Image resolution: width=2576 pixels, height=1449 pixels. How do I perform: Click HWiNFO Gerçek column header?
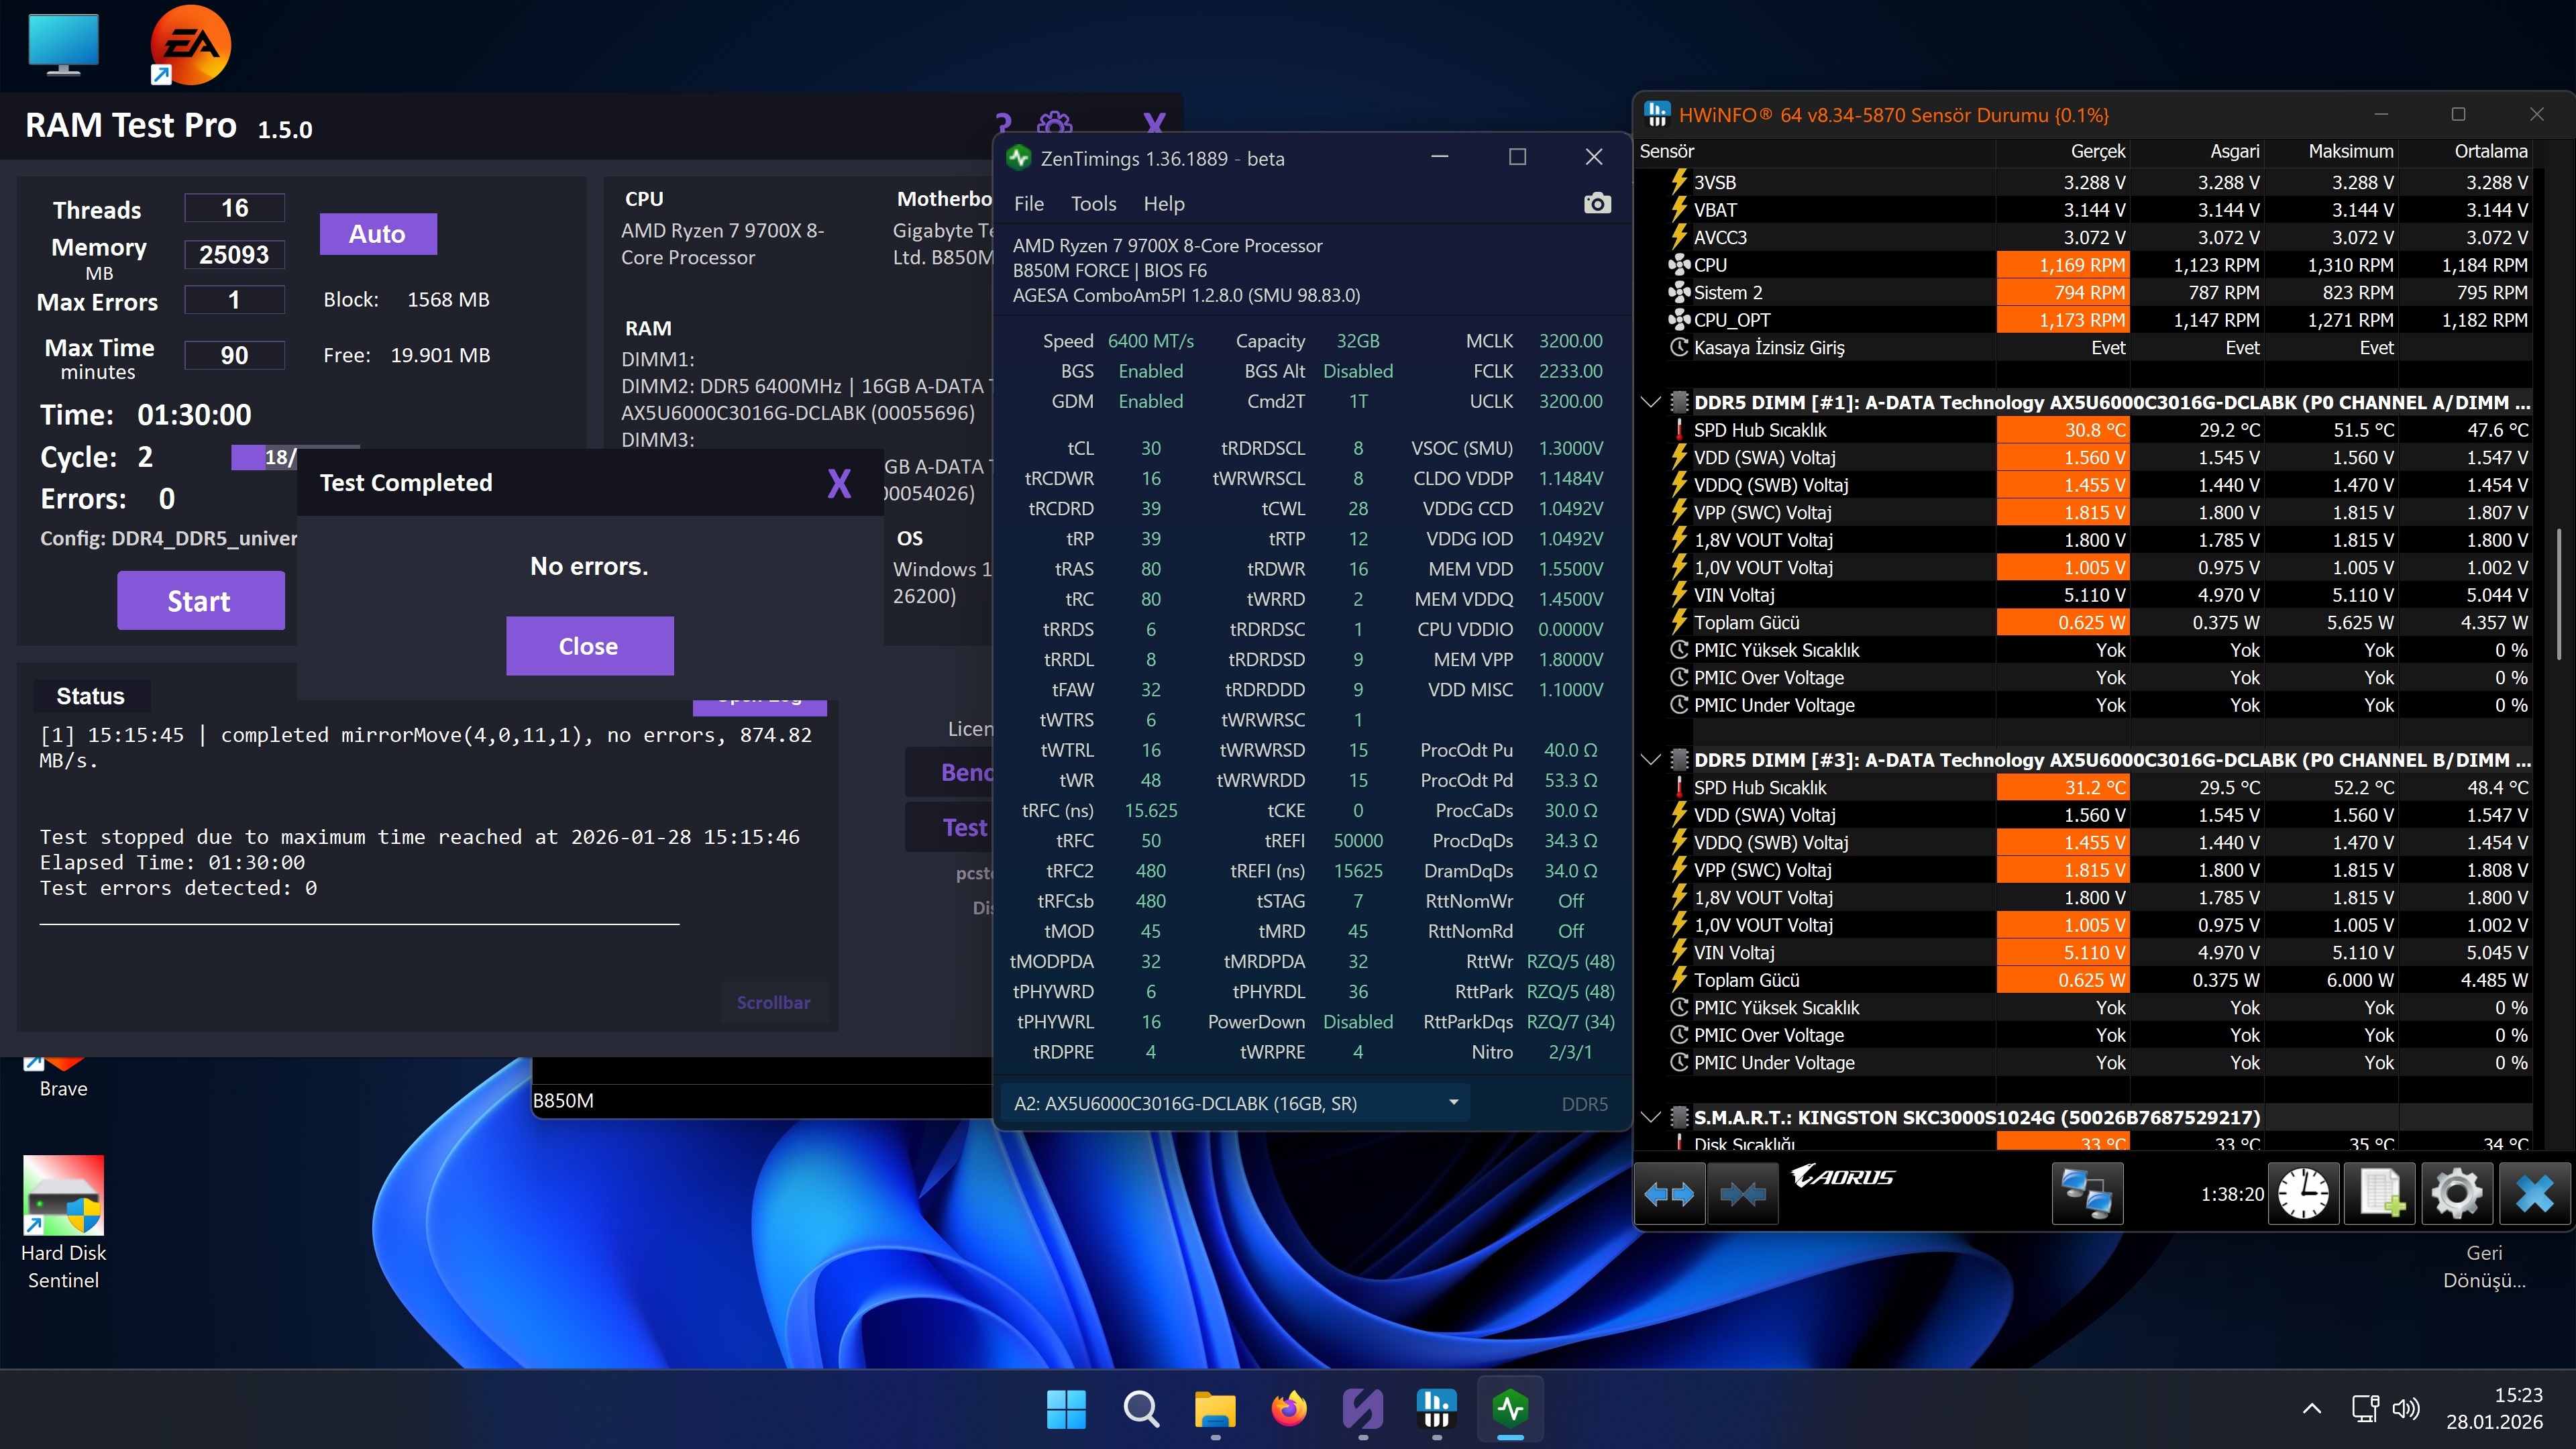tap(2062, 151)
